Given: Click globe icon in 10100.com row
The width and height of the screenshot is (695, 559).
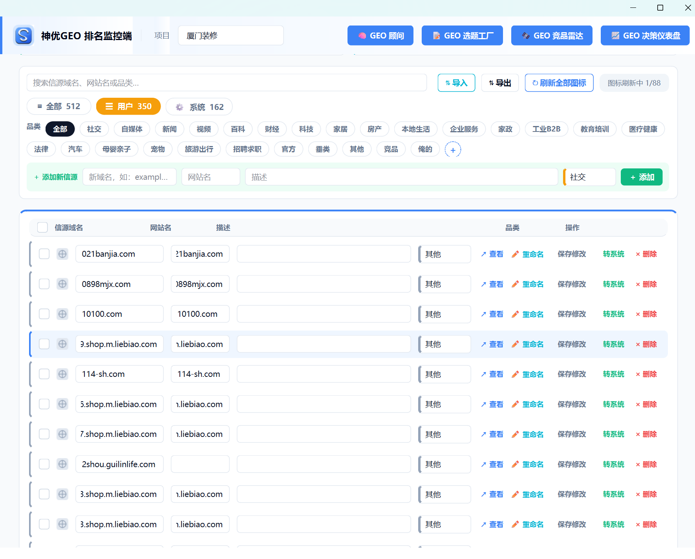Looking at the screenshot, I should (62, 314).
